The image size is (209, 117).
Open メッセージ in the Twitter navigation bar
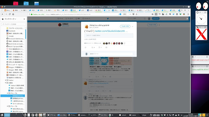tap(86, 19)
